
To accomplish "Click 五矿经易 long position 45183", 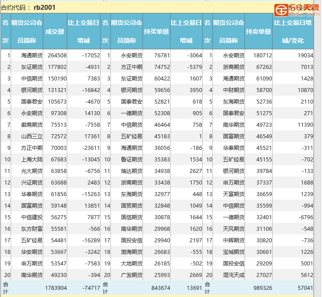I will pos(162,136).
